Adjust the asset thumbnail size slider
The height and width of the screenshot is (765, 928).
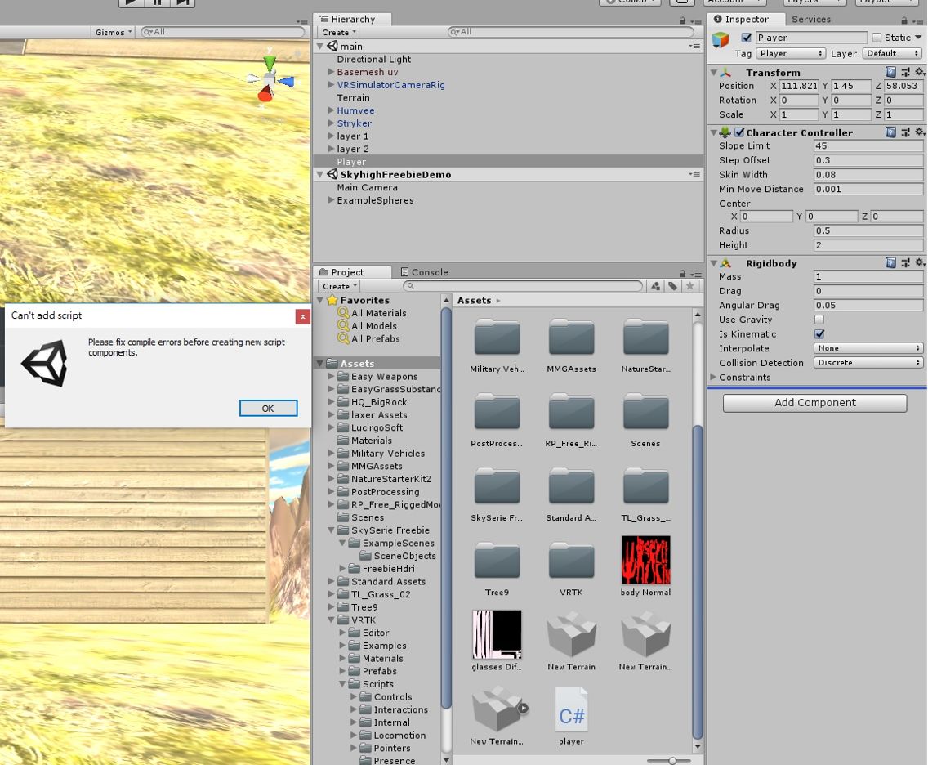click(x=672, y=760)
